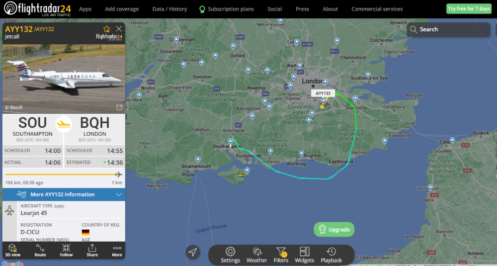
Task: Toggle the favorite star for AYY132
Action: [106, 29]
